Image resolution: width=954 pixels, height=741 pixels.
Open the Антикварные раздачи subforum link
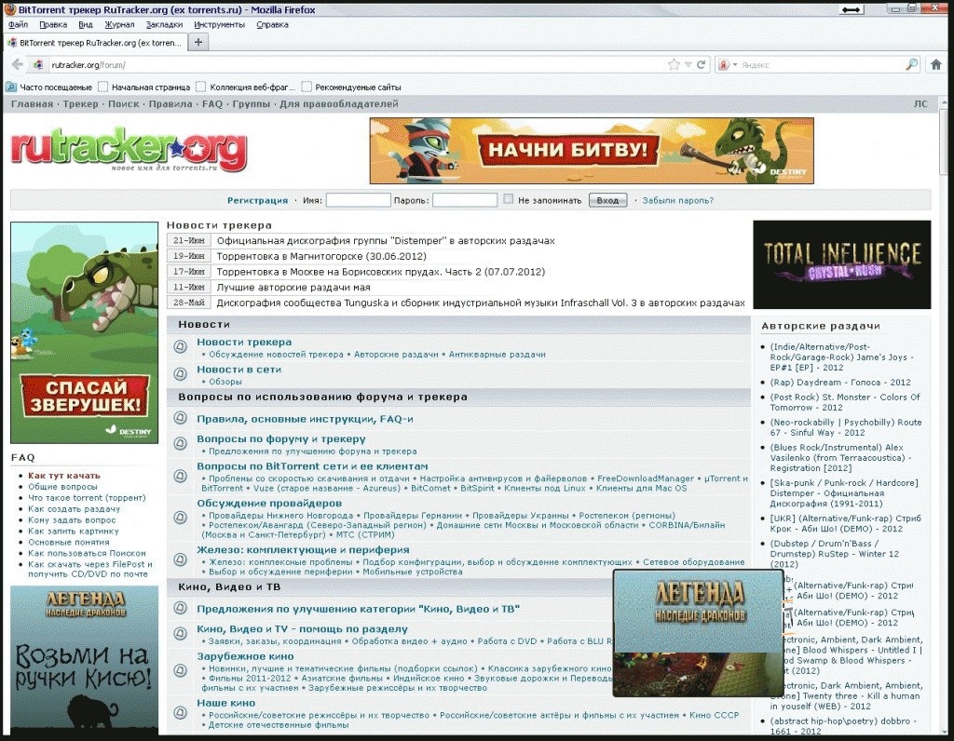pyautogui.click(x=497, y=355)
